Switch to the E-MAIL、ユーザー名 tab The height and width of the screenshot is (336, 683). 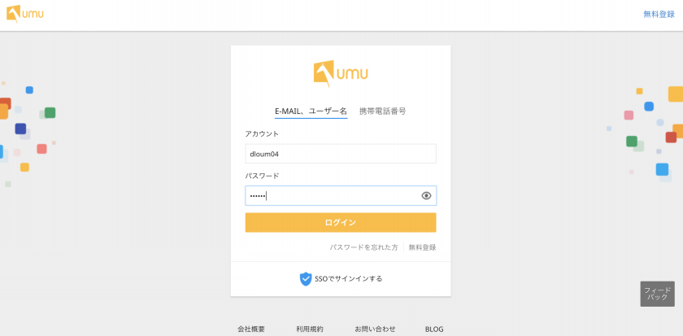pyautogui.click(x=311, y=111)
